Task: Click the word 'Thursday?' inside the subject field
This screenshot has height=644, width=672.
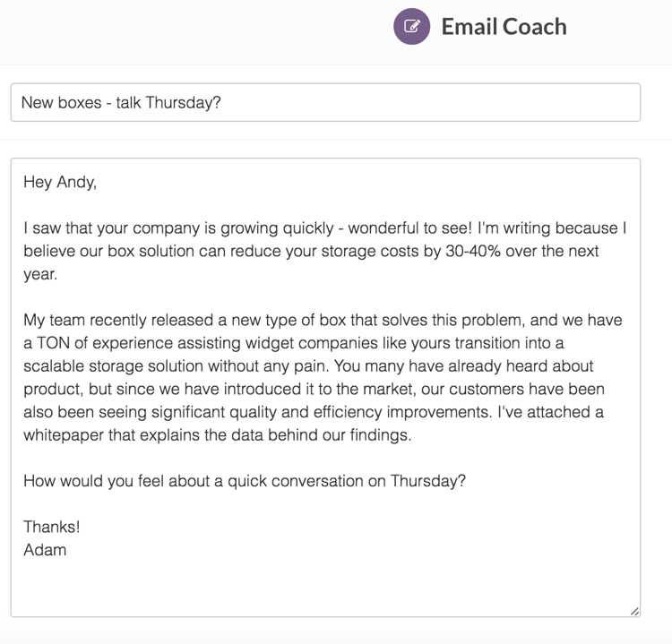Action: (183, 103)
